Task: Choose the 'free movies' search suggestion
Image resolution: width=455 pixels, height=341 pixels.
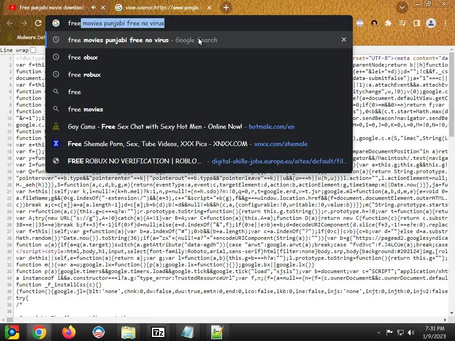Action: click(199, 109)
